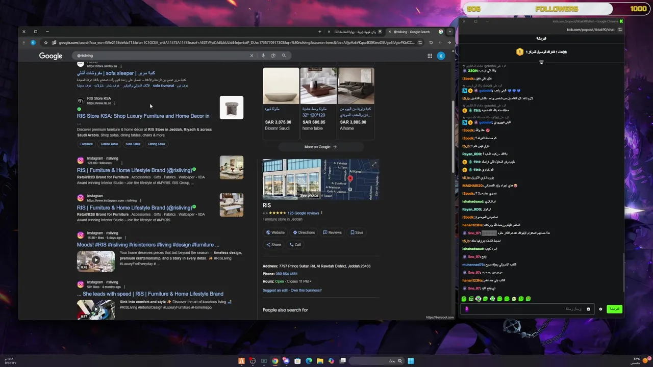Image resolution: width=653 pixels, height=367 pixels.
Task: Select the Dining Chair sitelink chip
Action: [157, 144]
